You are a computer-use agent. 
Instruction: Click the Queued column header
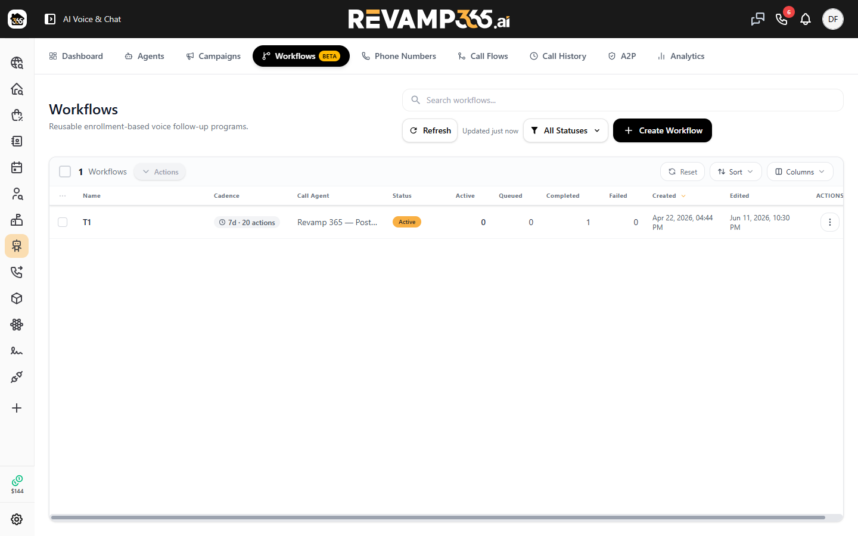[511, 196]
